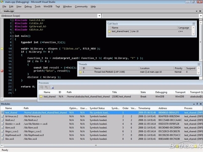Click the libpthread.so.0 module icon
Viewport: 203px width, 152px height.
pos(3,135)
